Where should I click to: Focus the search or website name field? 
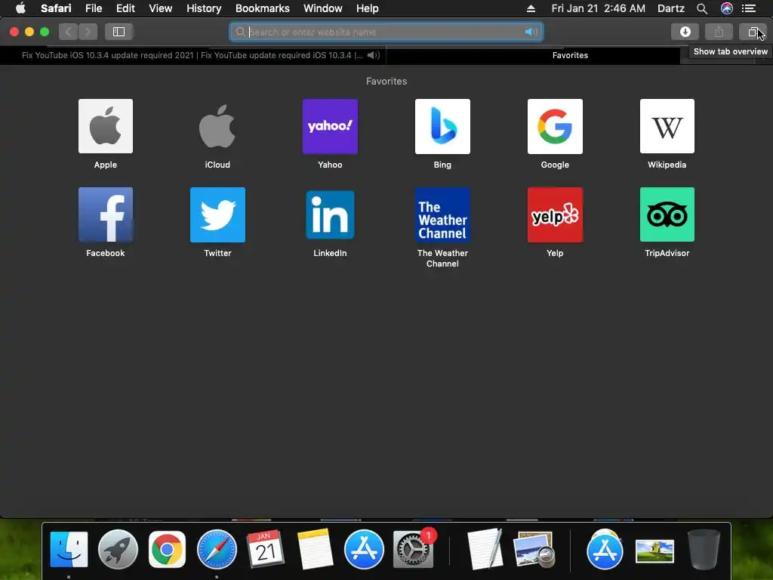coord(386,32)
